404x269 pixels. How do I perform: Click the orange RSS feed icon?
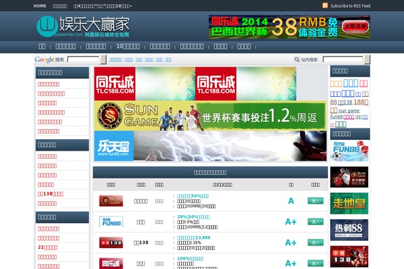325,5
